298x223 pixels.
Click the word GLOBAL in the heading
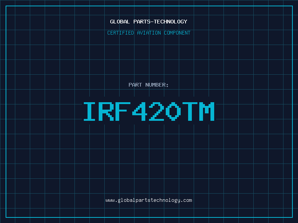[120, 22]
